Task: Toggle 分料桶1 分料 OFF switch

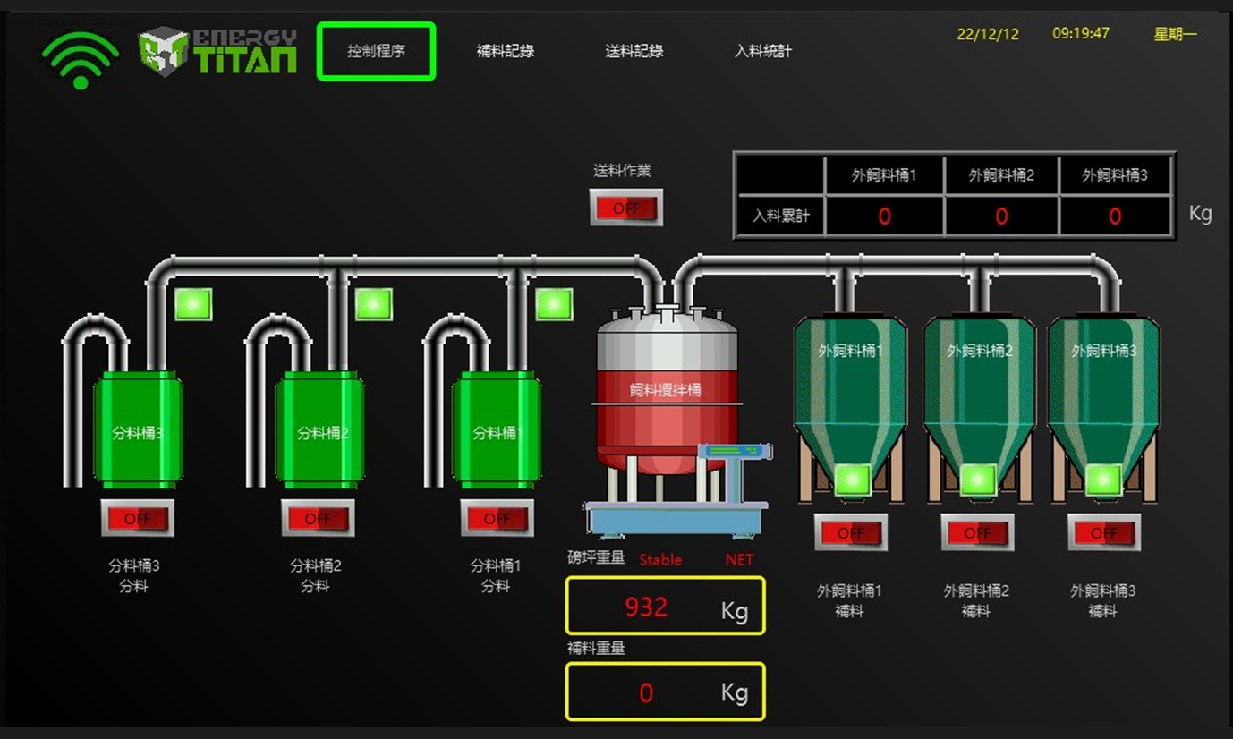Action: point(497,518)
